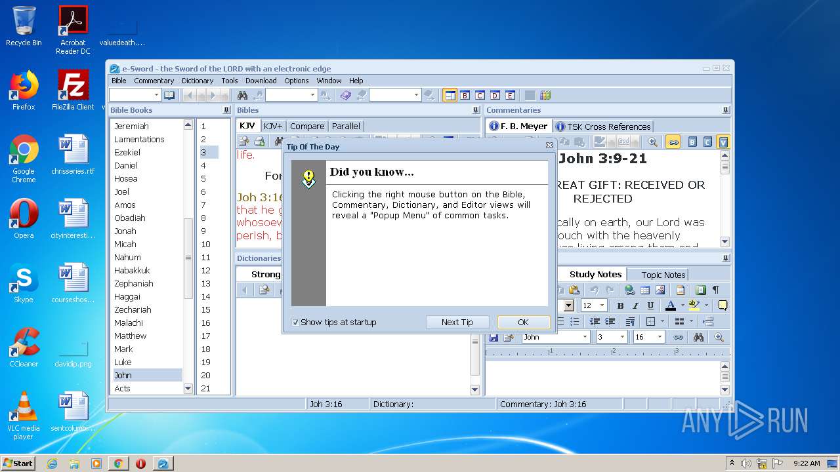Viewport: 840px width, 472px height.
Task: Open the font size 12 dropdown
Action: click(x=602, y=305)
